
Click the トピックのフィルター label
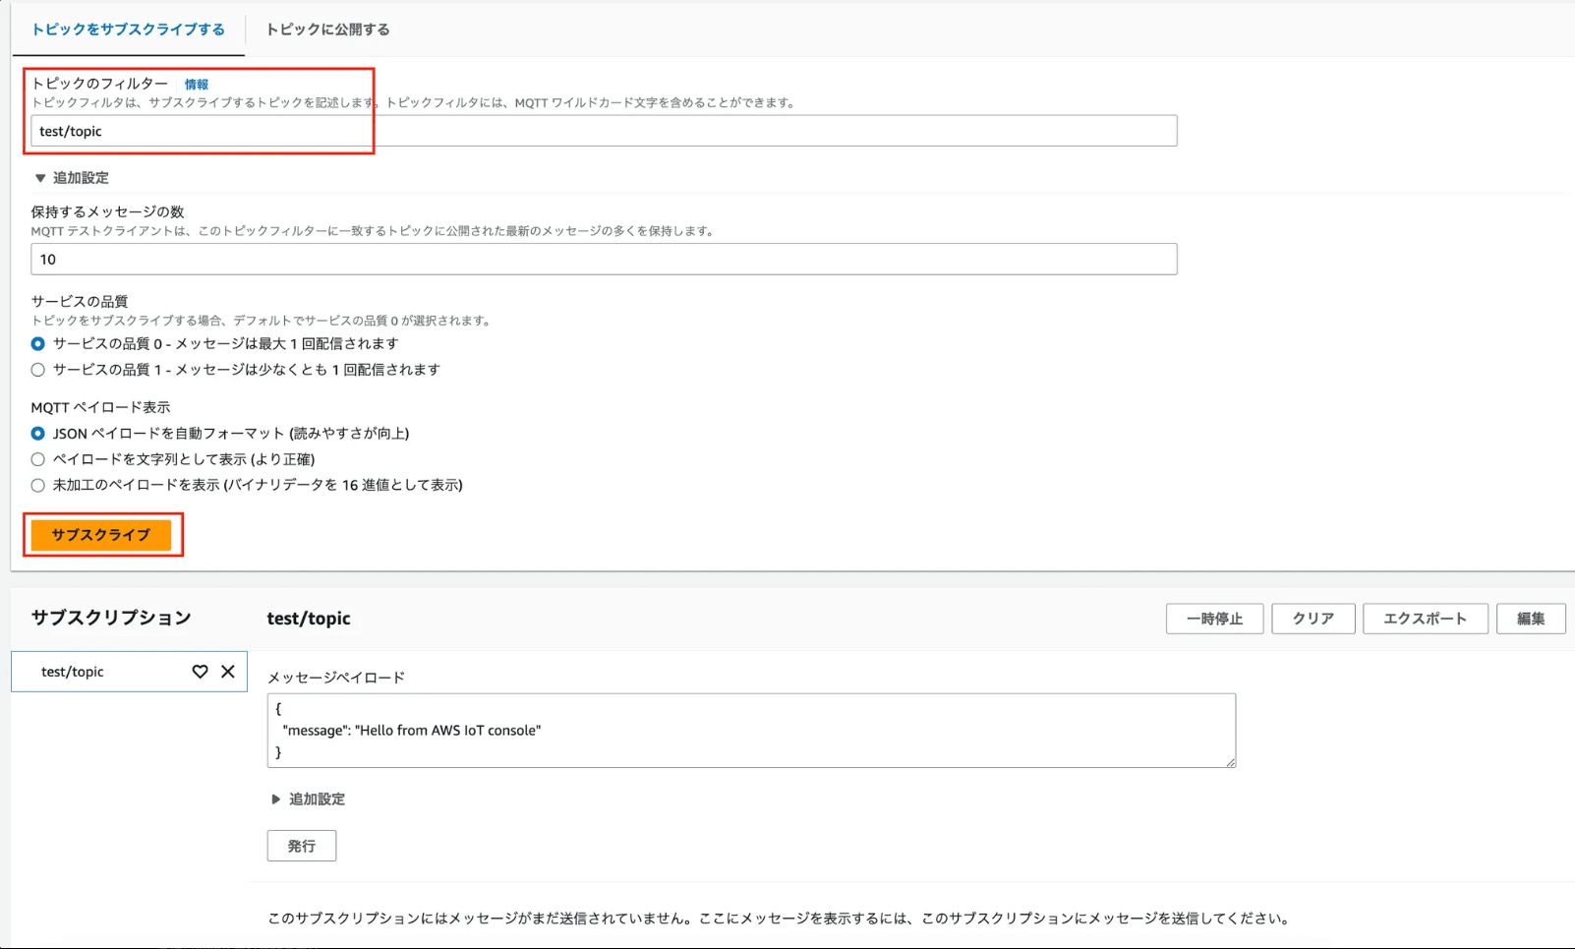pyautogui.click(x=99, y=84)
